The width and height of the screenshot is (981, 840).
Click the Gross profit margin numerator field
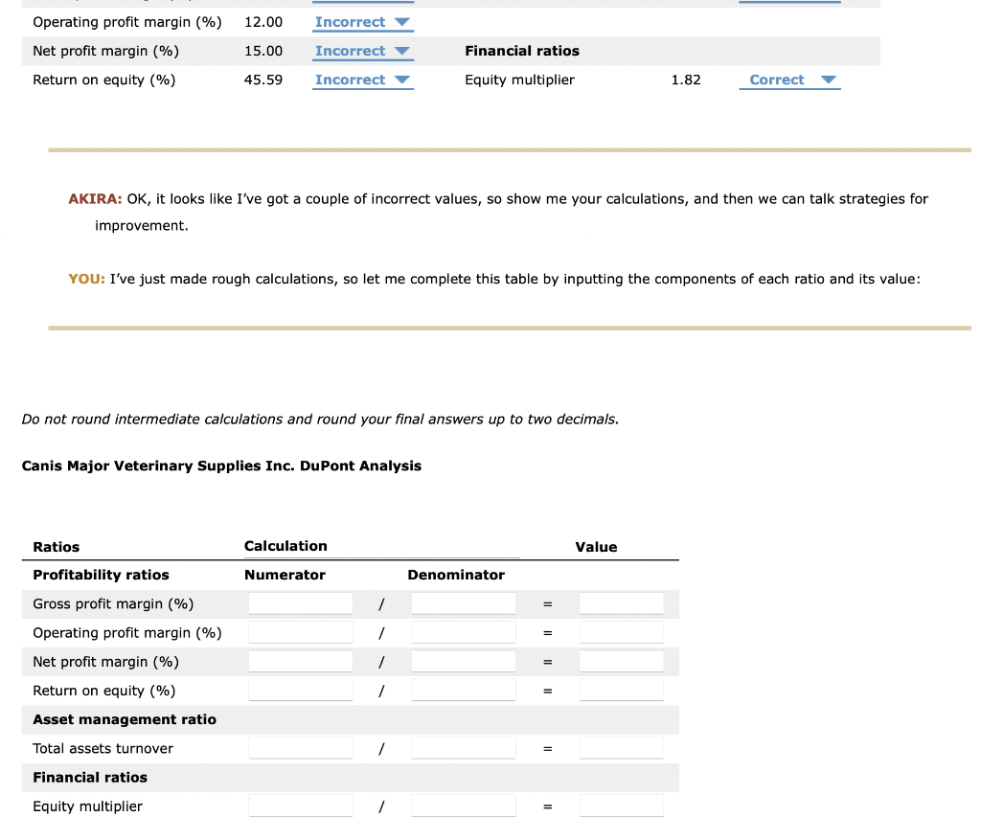[x=301, y=603]
